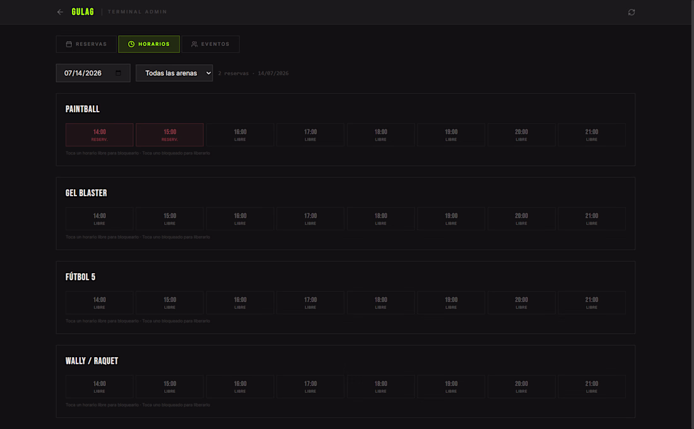Block the Paintball 17:00 slot
The image size is (694, 429).
(310, 134)
